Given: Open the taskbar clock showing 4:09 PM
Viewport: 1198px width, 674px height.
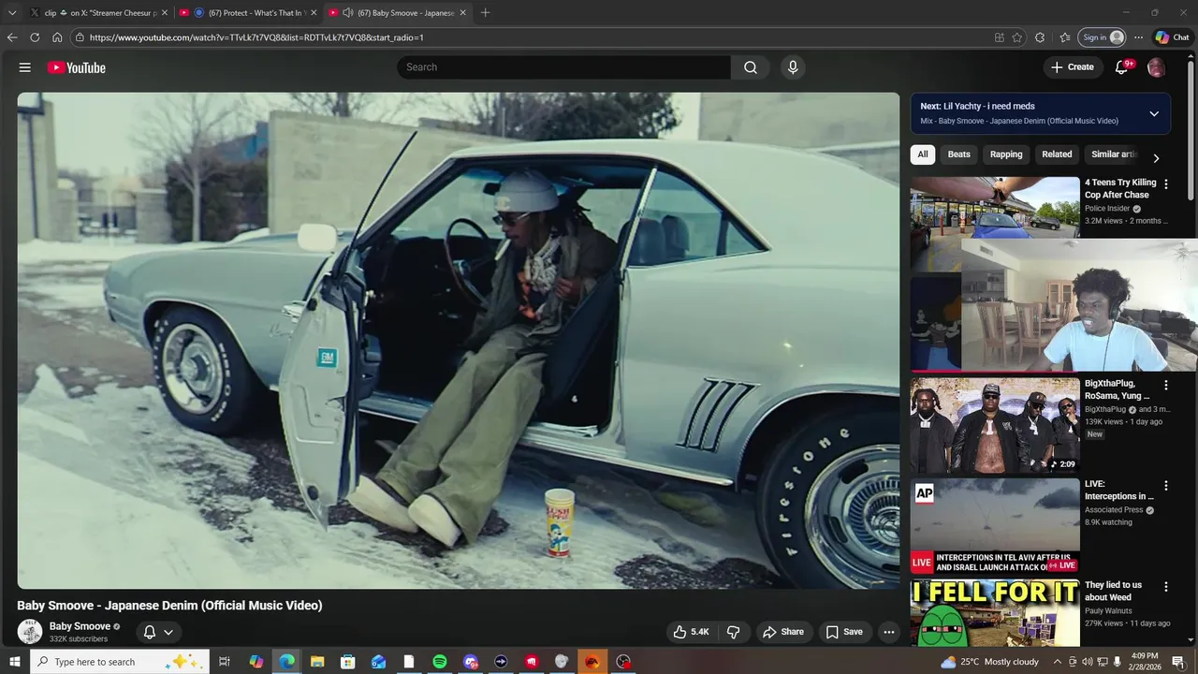Looking at the screenshot, I should (1145, 662).
